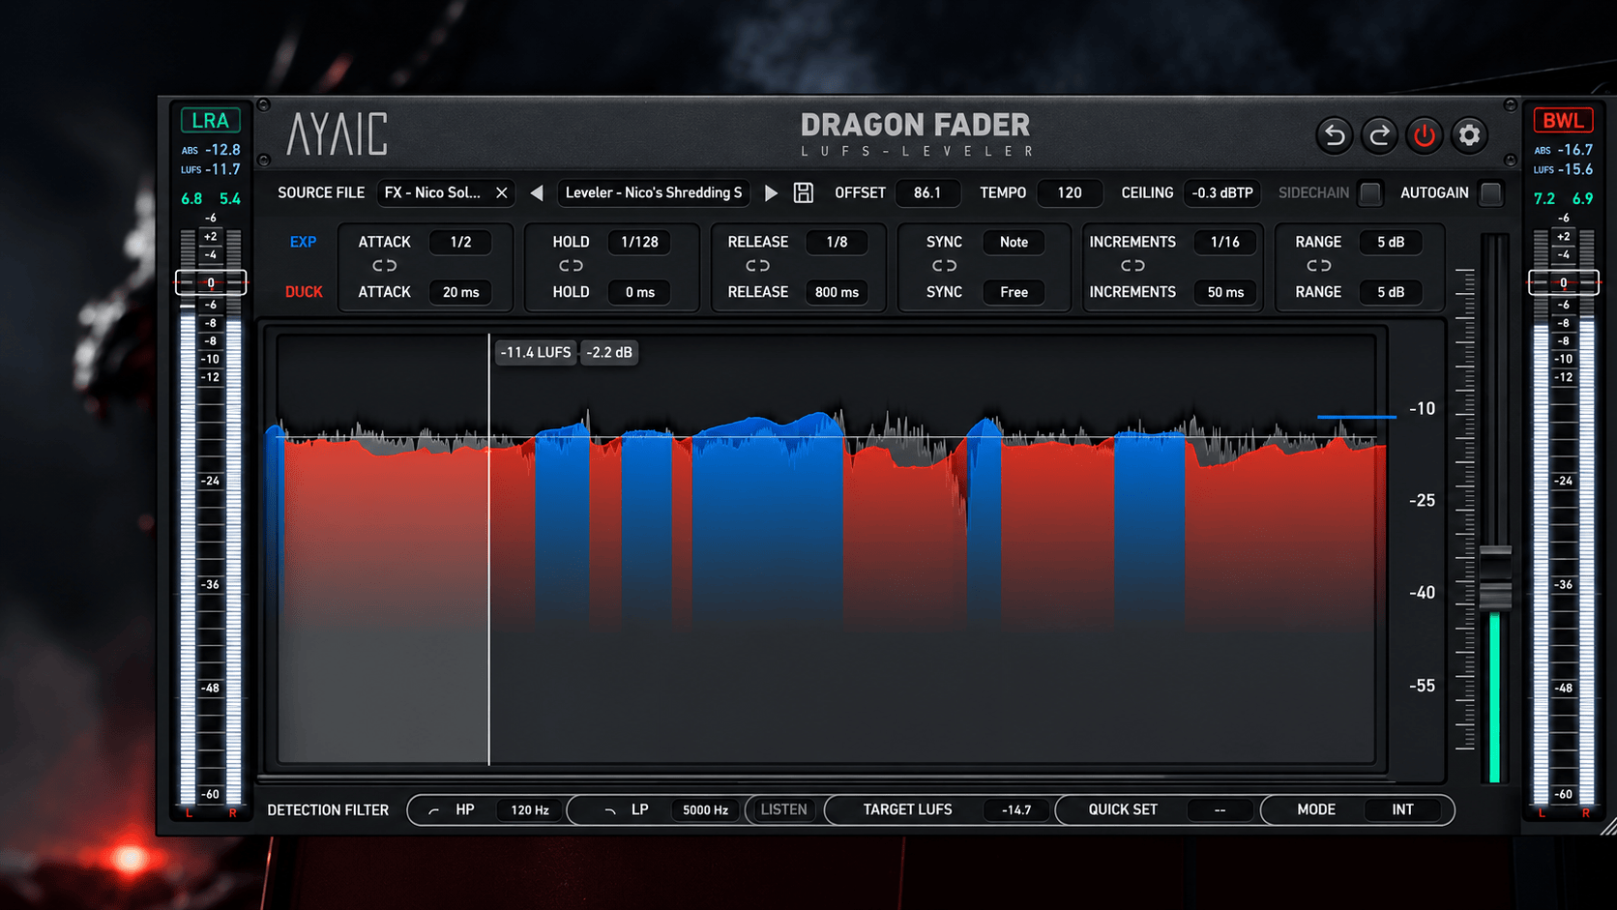Click the AYAIC logo
Viewport: 1617px width, 910px height.
click(x=337, y=134)
